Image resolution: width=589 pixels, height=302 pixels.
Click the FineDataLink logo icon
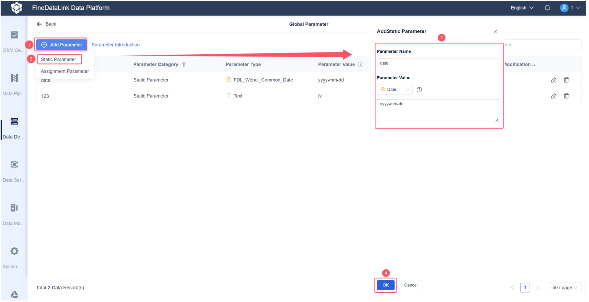16,8
